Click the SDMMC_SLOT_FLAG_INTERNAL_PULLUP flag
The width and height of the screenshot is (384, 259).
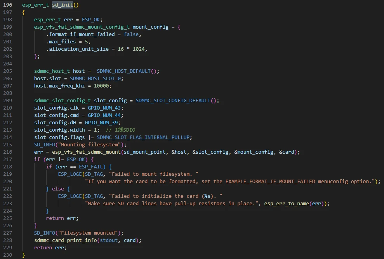pyautogui.click(x=144, y=137)
